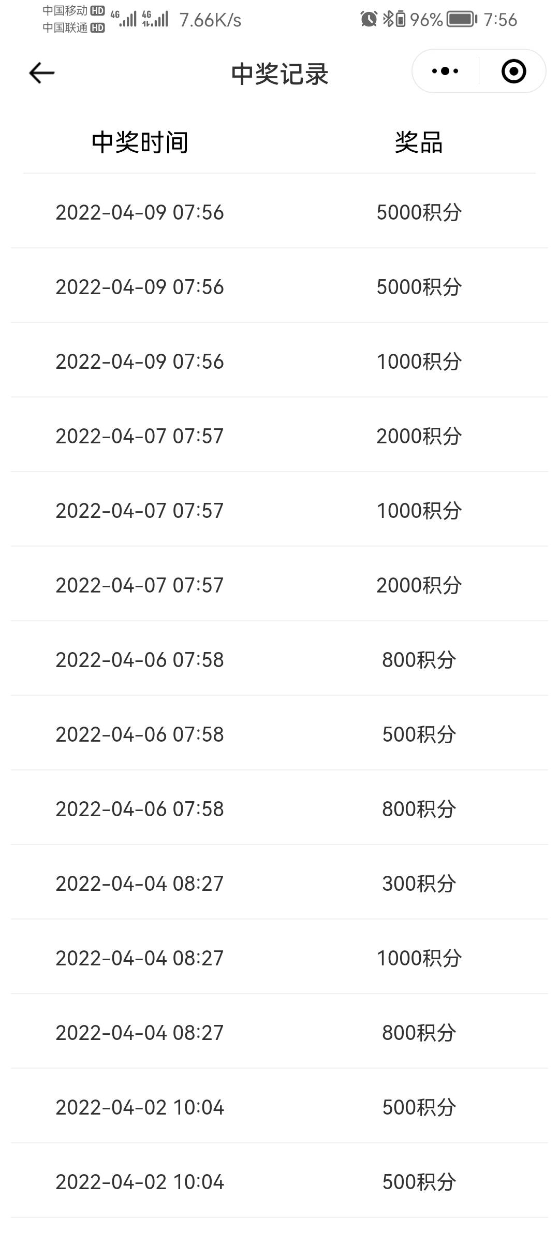Tap the status bar clock 7:56
The width and height of the screenshot is (559, 1243).
coord(500,20)
